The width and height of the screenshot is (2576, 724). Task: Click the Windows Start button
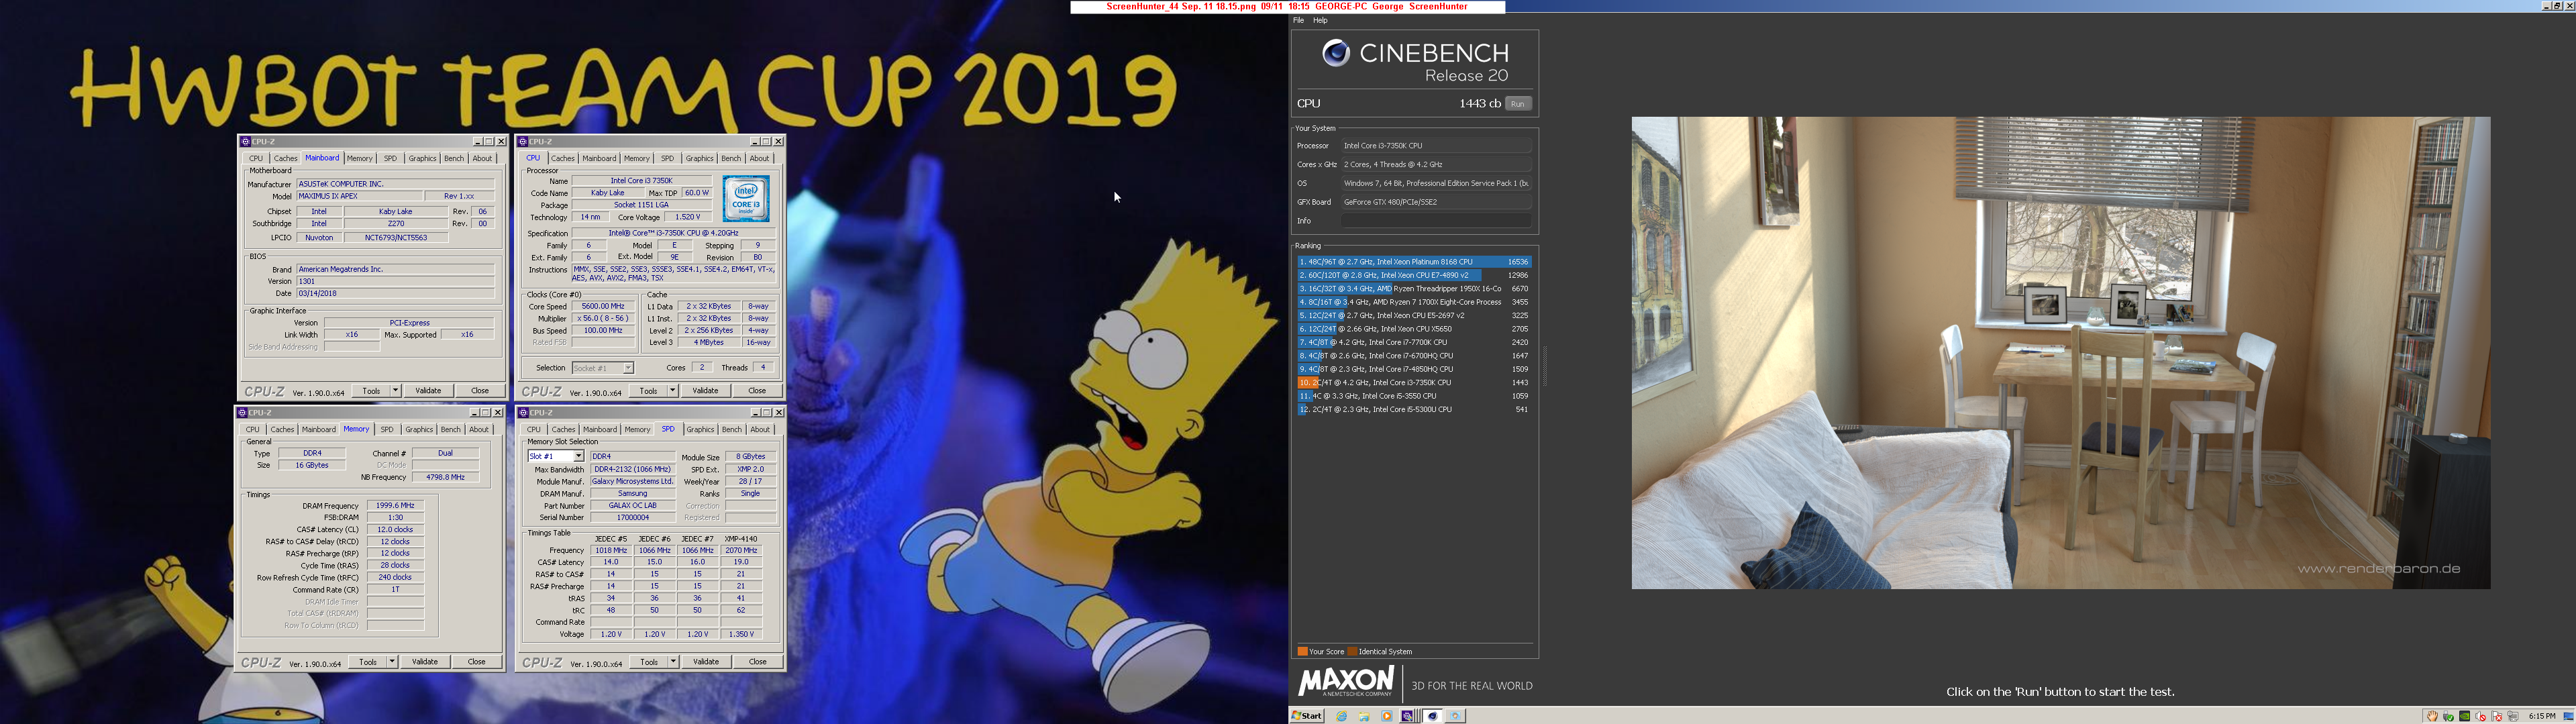click(1307, 716)
